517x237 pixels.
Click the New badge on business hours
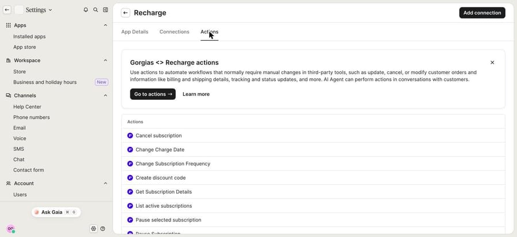coord(102,82)
